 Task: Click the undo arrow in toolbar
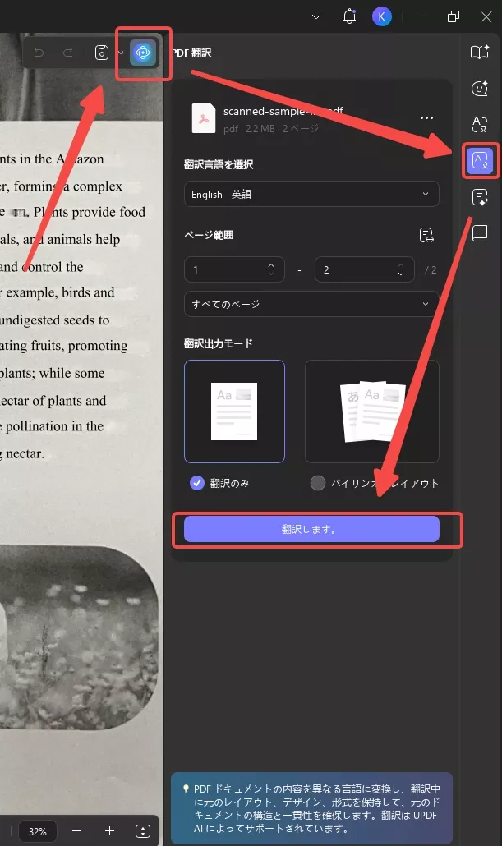(x=39, y=53)
